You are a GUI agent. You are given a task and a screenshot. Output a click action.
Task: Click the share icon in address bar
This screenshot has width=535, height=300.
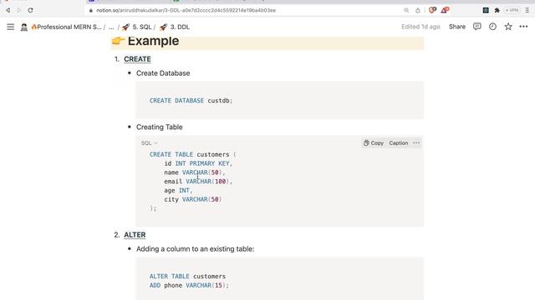(418, 10)
